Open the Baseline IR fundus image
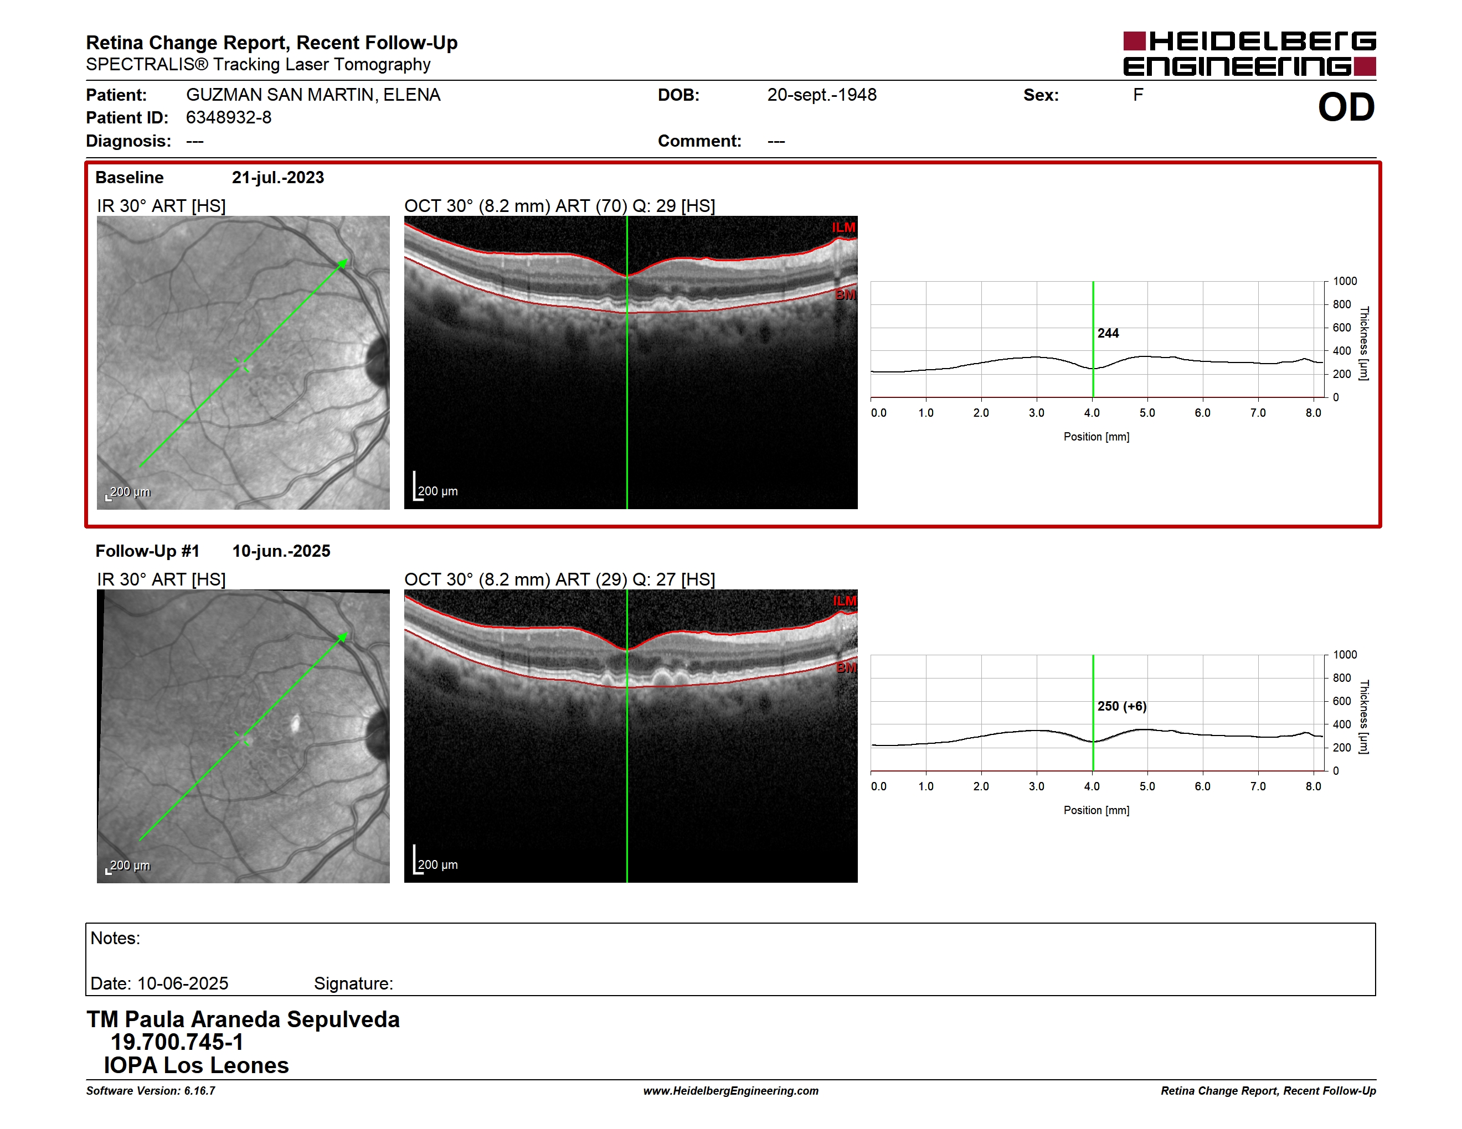Screen dimensions: 1462x1129 (243, 362)
